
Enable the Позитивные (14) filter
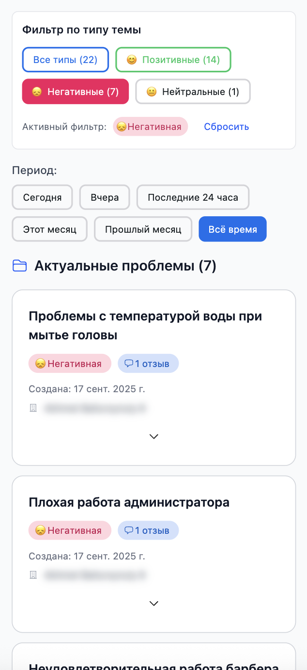[173, 59]
